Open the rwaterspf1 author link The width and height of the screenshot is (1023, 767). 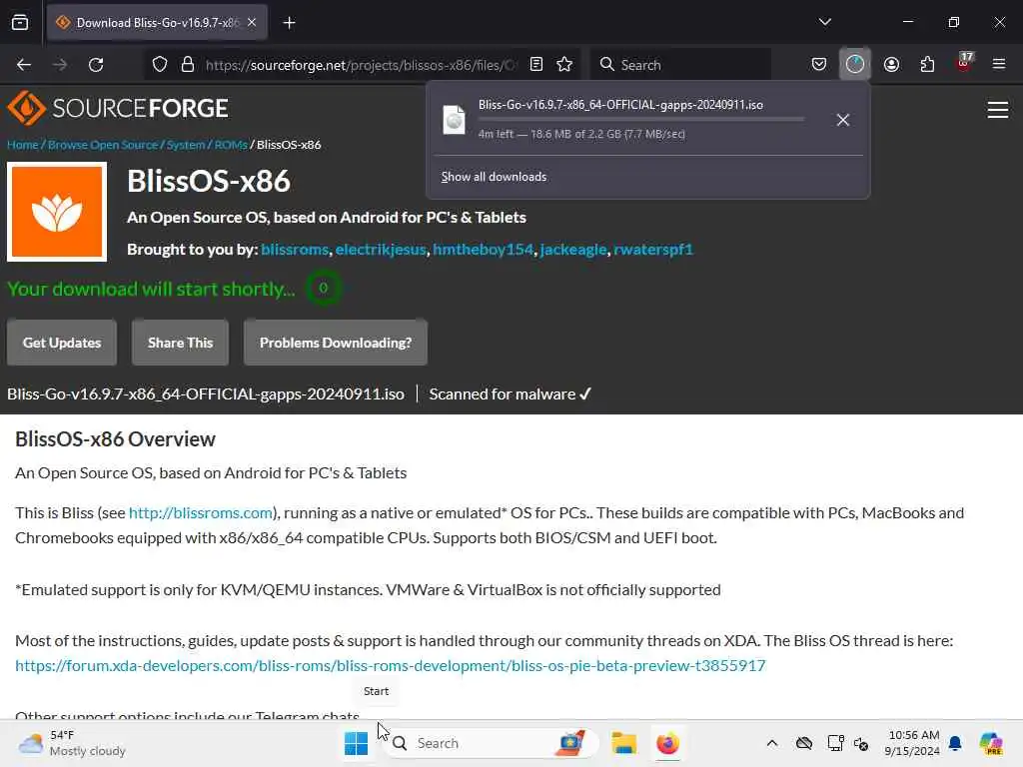coord(653,249)
